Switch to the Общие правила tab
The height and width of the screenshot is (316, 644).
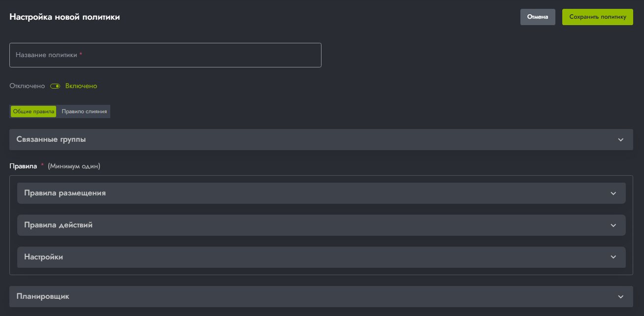point(33,112)
